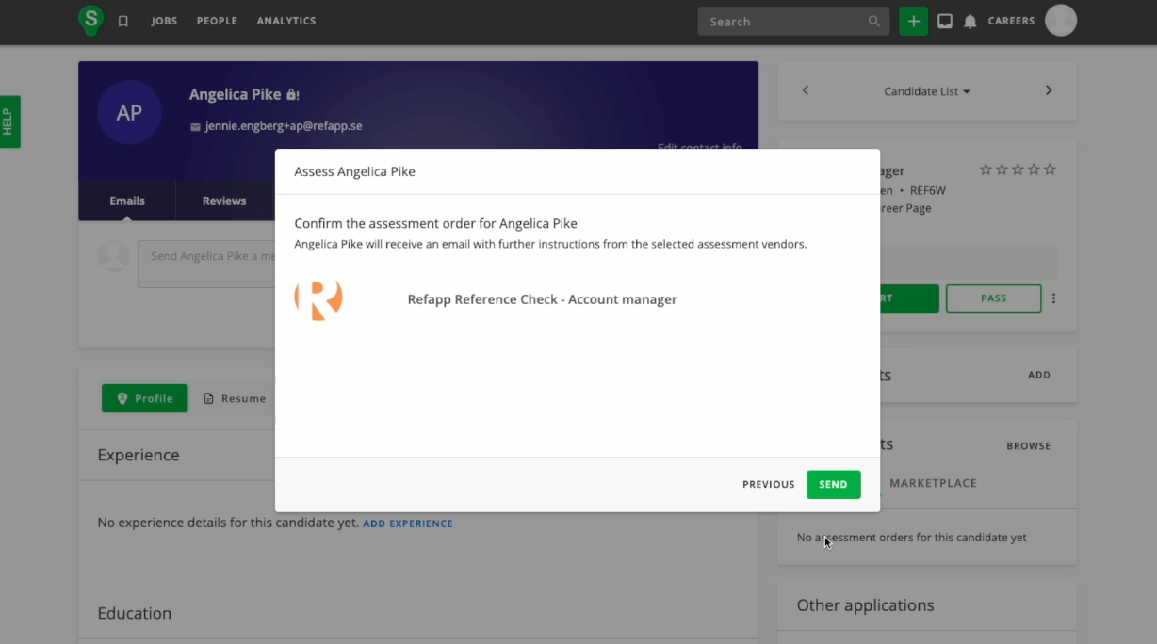Open more options kebab menu
The width and height of the screenshot is (1157, 644).
[x=1053, y=298]
